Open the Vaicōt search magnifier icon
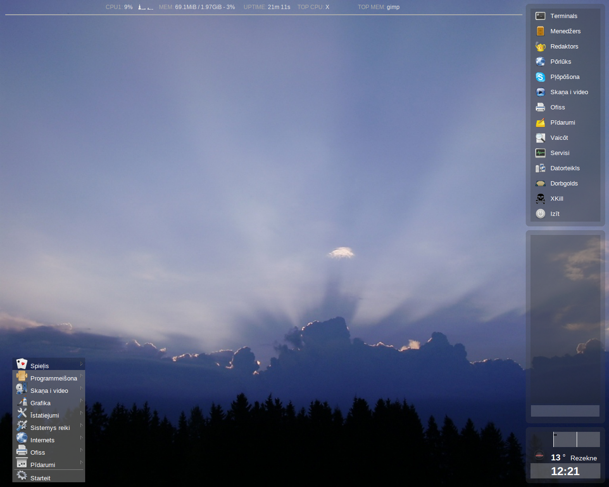The image size is (609, 487). (540, 137)
